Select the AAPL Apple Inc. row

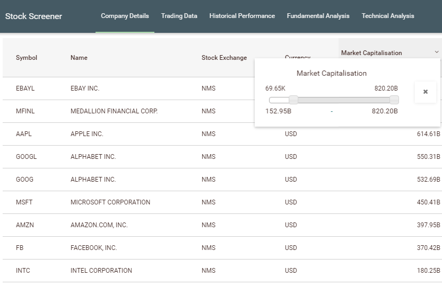coord(222,134)
